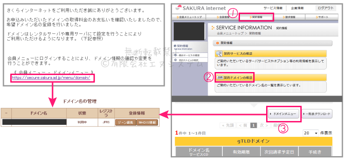Screen dimensions: 344x160
Task: Click the 登録情報 column header
Action: 137,113
